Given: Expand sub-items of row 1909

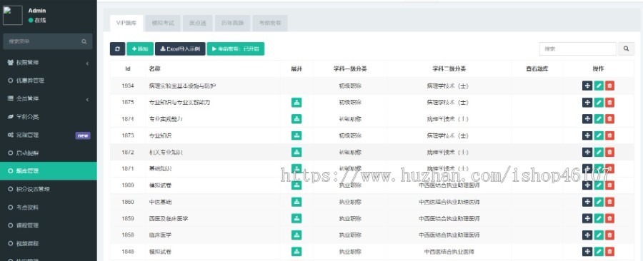Looking at the screenshot, I should pos(296,185).
